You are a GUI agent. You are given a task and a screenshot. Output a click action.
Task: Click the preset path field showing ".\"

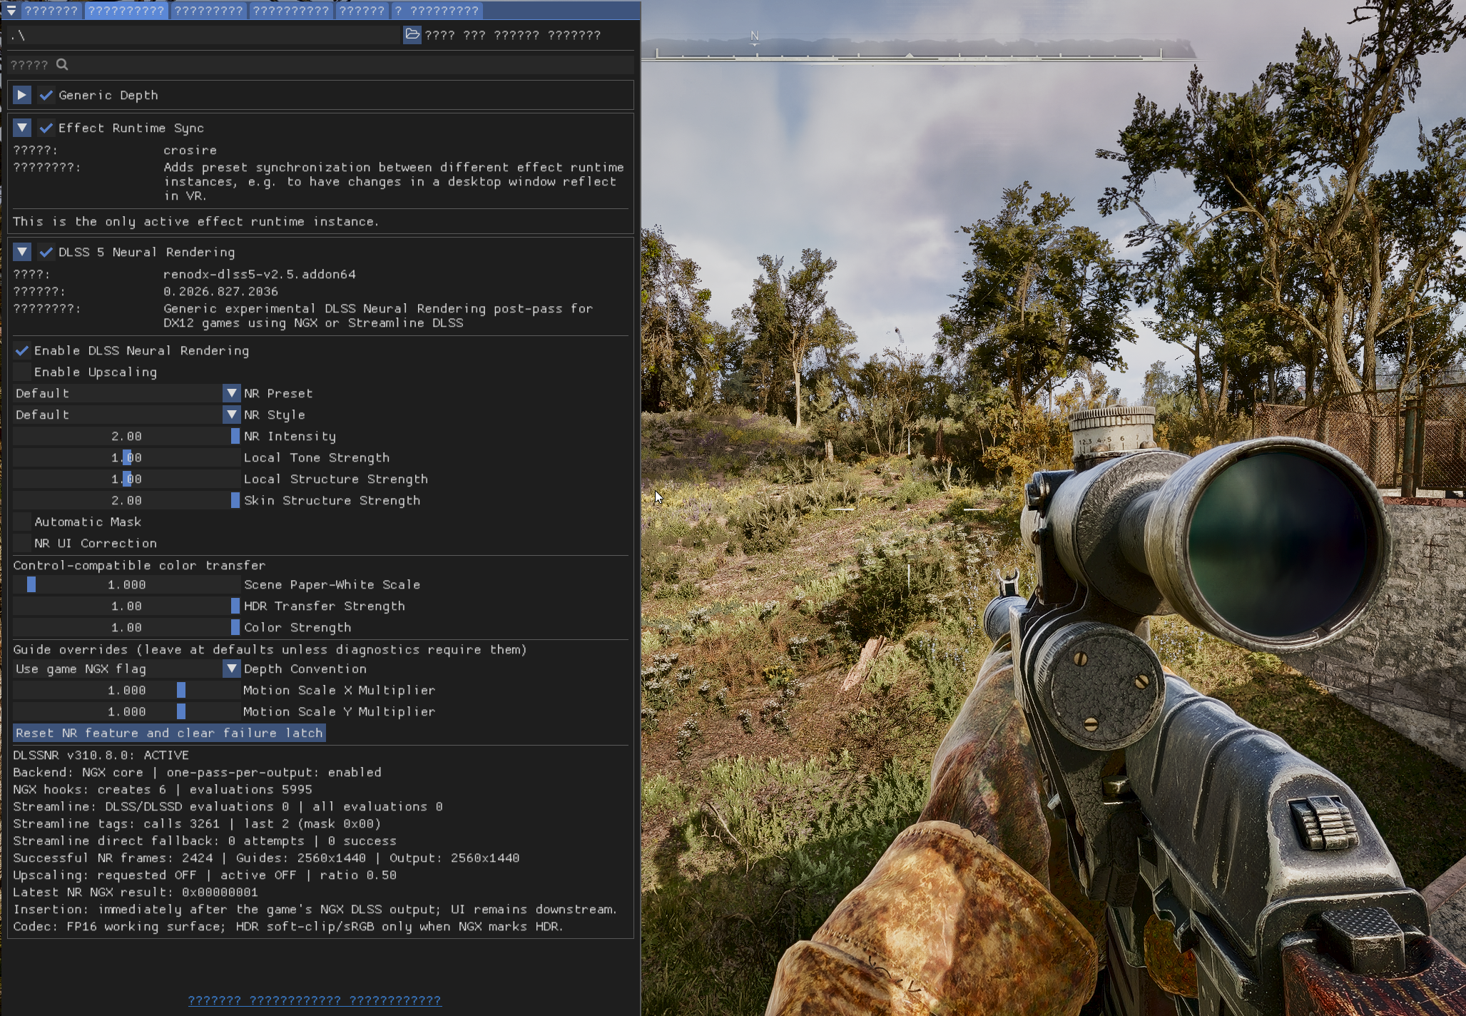(x=205, y=34)
